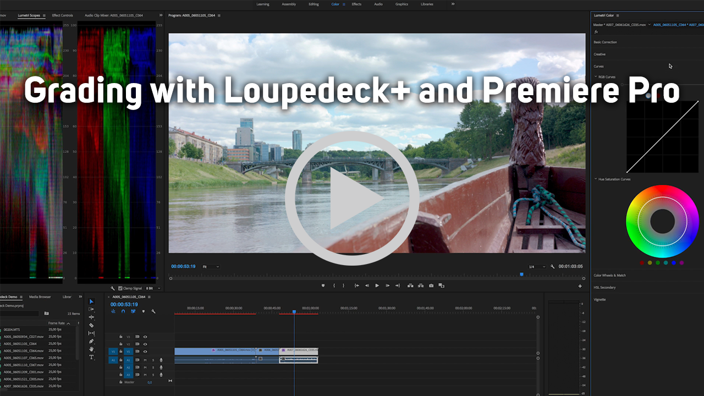
Task: Toggle A1 source patching button
Action: tap(113, 360)
